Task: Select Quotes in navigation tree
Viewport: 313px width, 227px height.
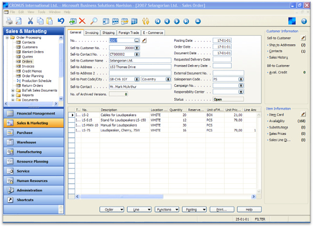Action: 27,57
